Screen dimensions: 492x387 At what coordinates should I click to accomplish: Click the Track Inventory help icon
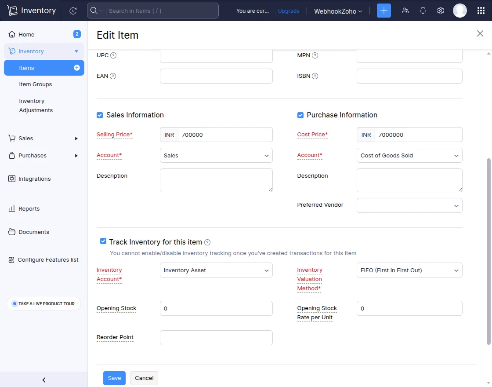[x=206, y=242]
